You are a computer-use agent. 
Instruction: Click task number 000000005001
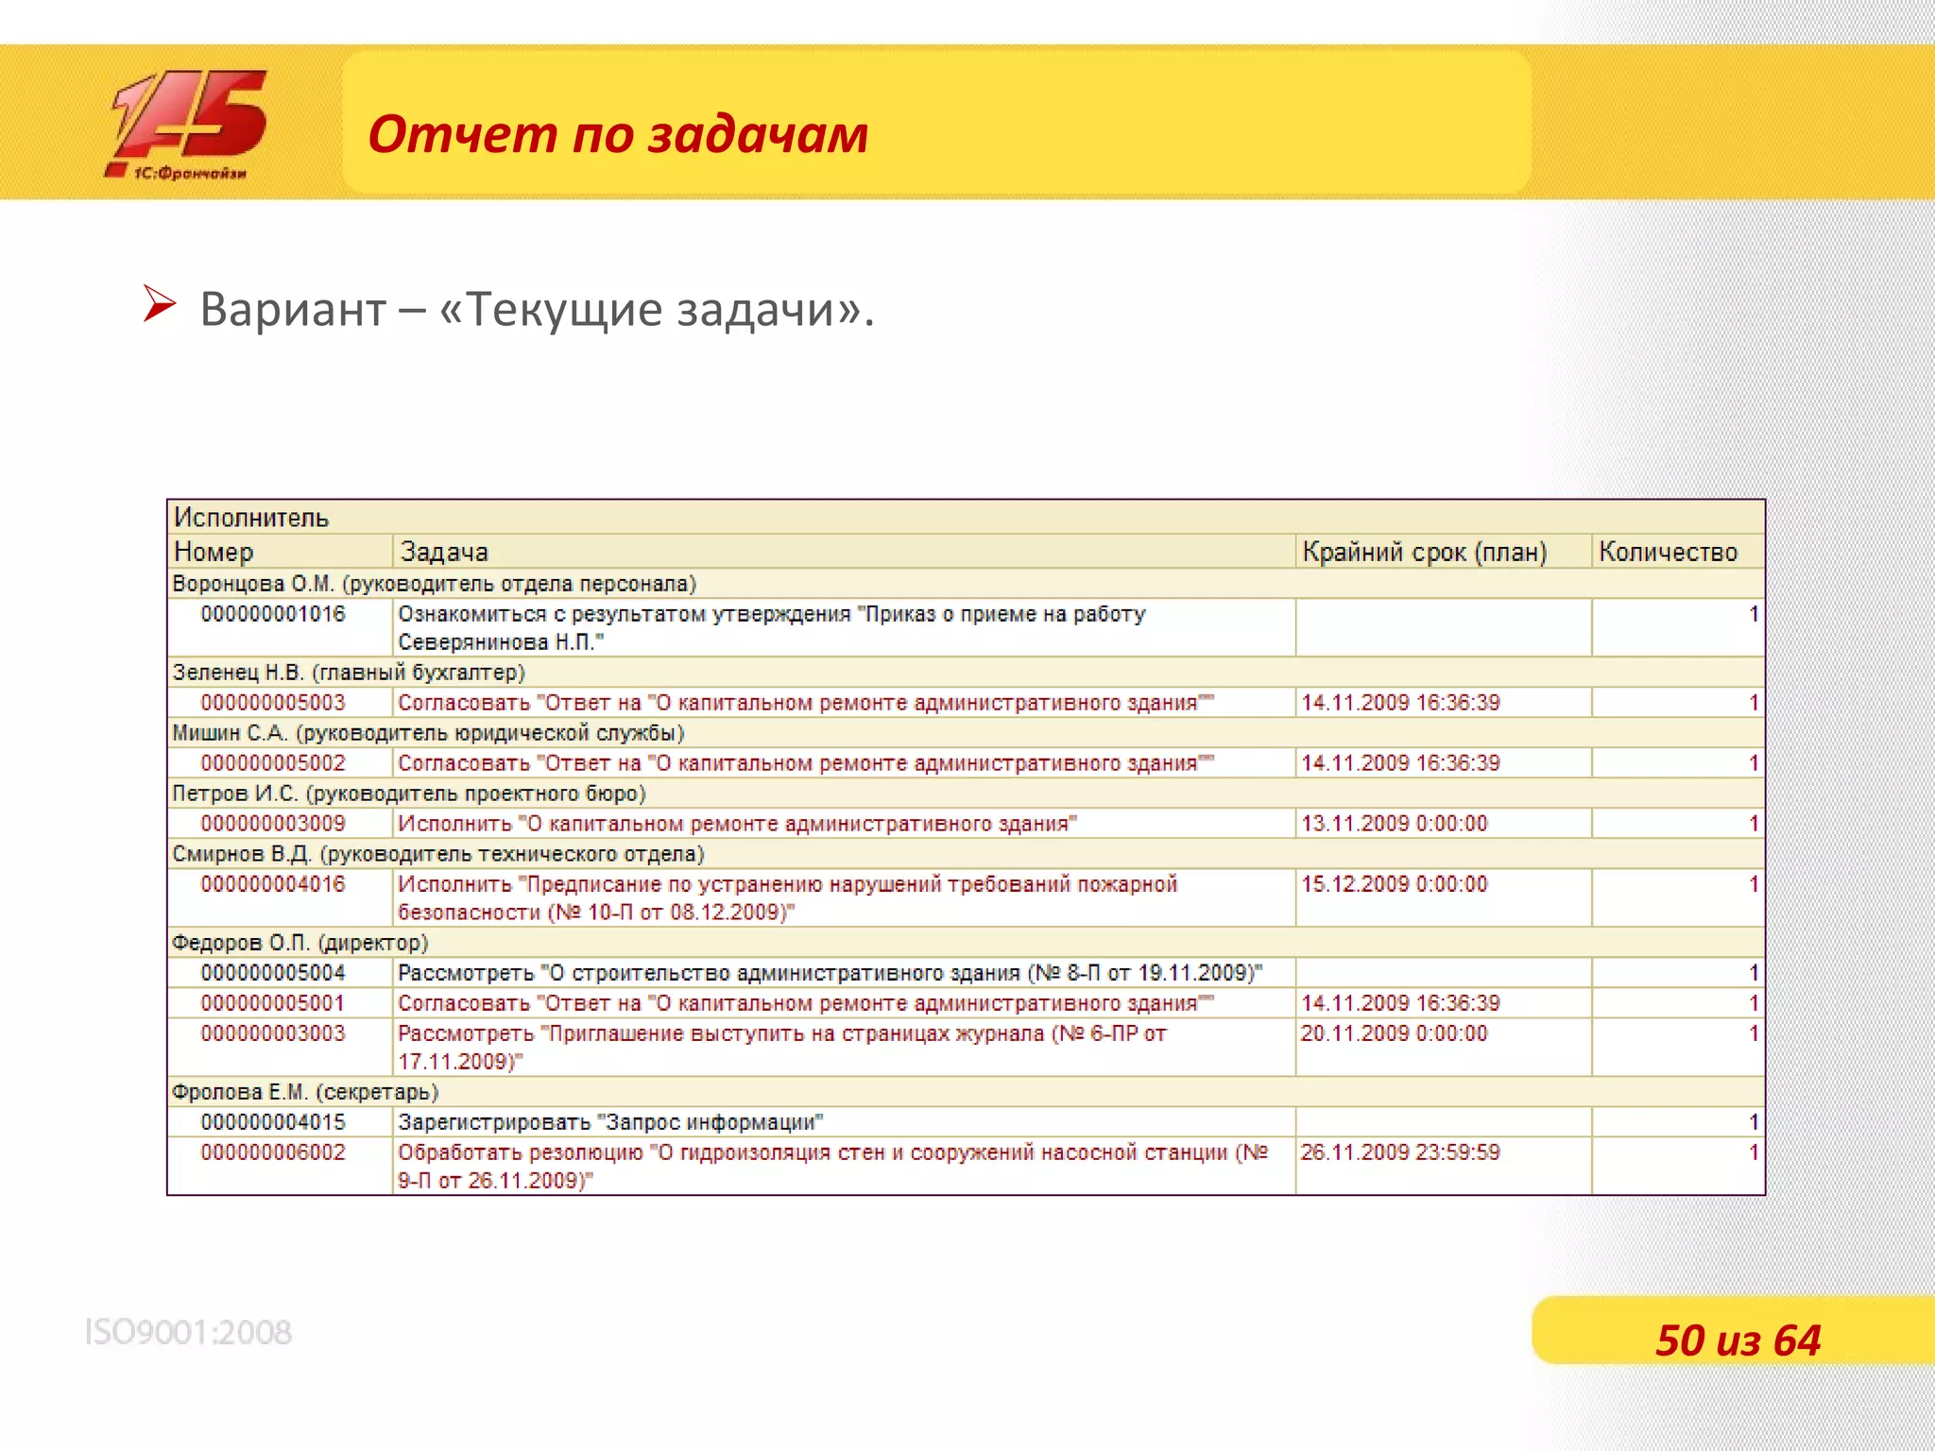(273, 1003)
